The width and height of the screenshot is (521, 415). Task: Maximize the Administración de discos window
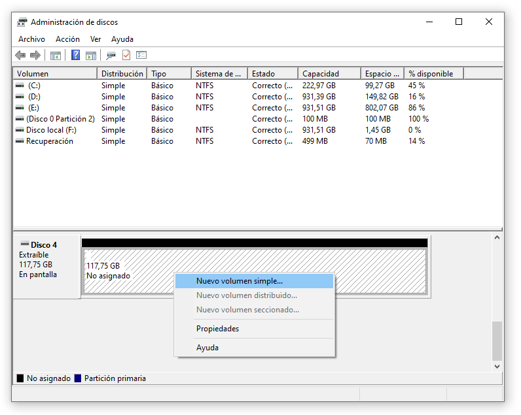(459, 22)
